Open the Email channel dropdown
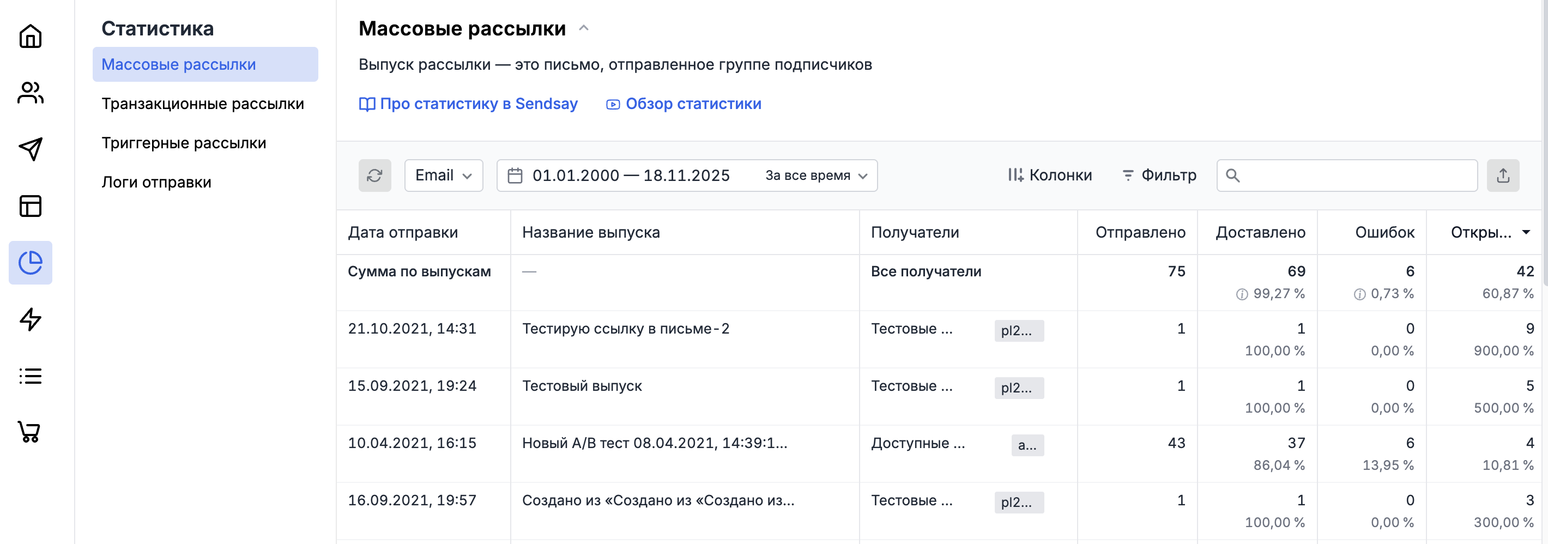The height and width of the screenshot is (544, 1548). pos(444,175)
